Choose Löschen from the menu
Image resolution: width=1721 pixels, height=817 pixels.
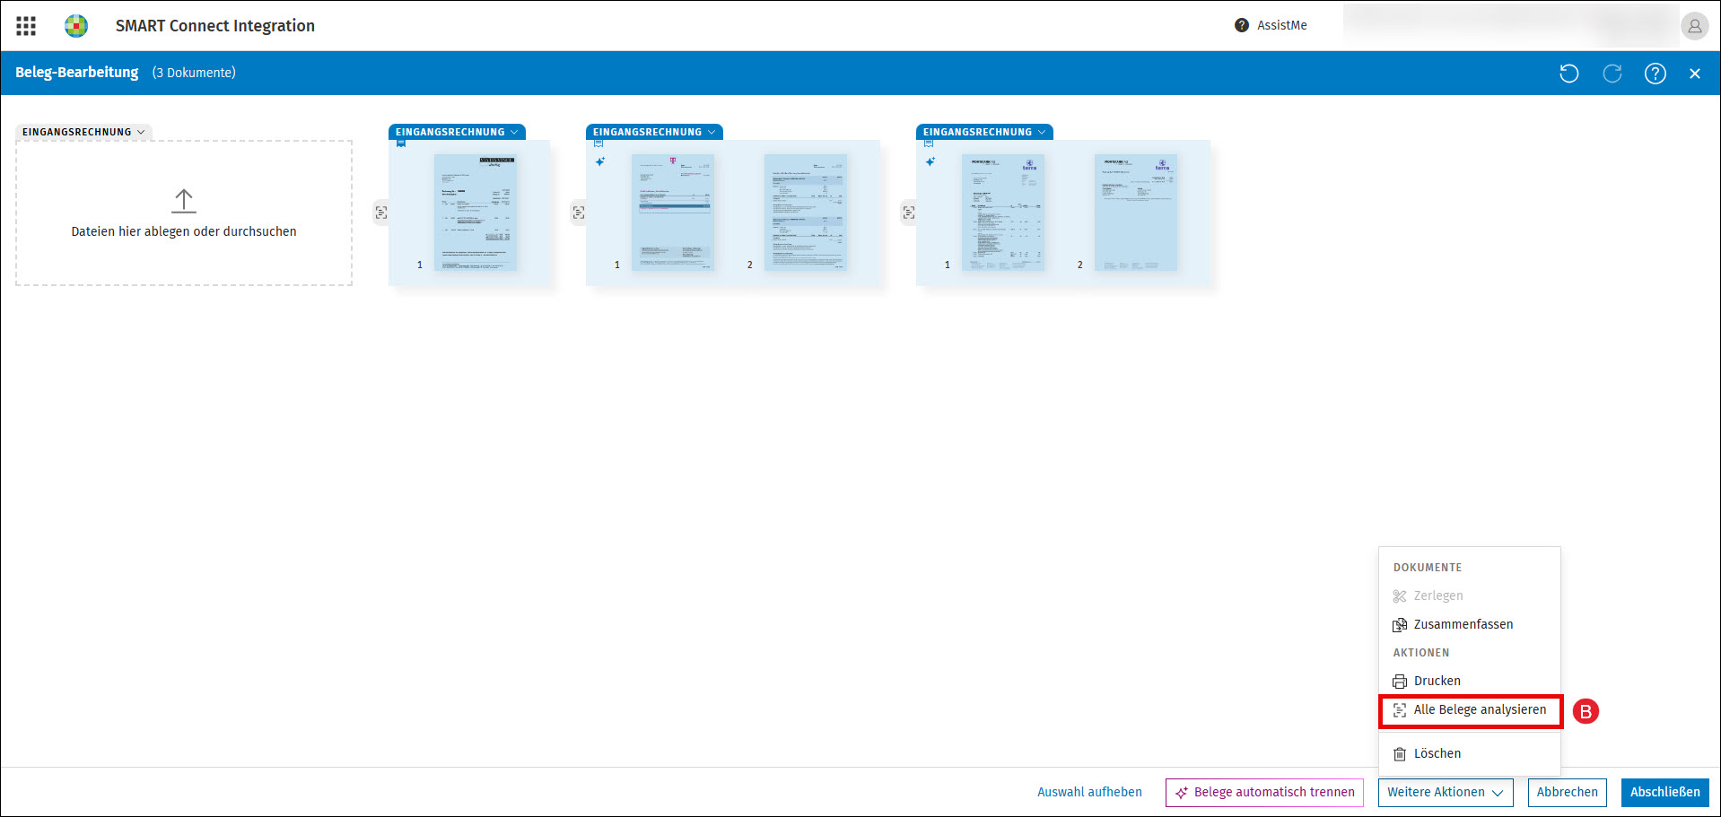(x=1469, y=753)
